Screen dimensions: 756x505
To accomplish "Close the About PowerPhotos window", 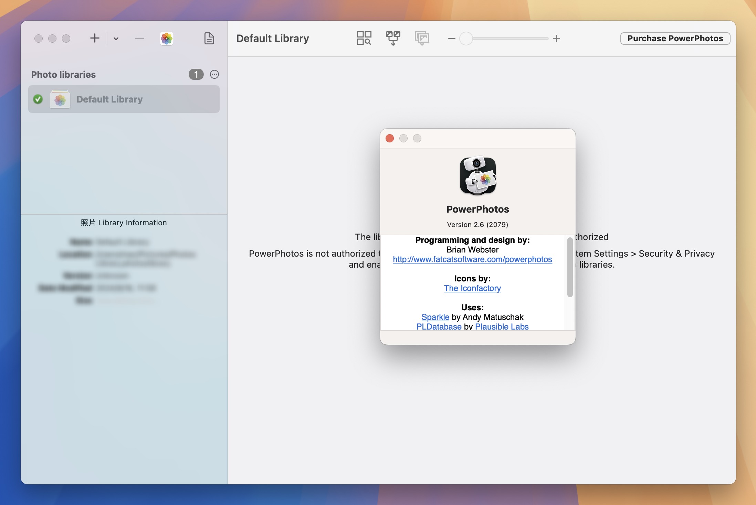I will (390, 138).
